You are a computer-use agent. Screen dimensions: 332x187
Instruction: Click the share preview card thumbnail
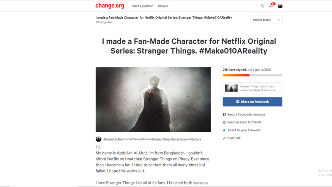tap(231, 88)
